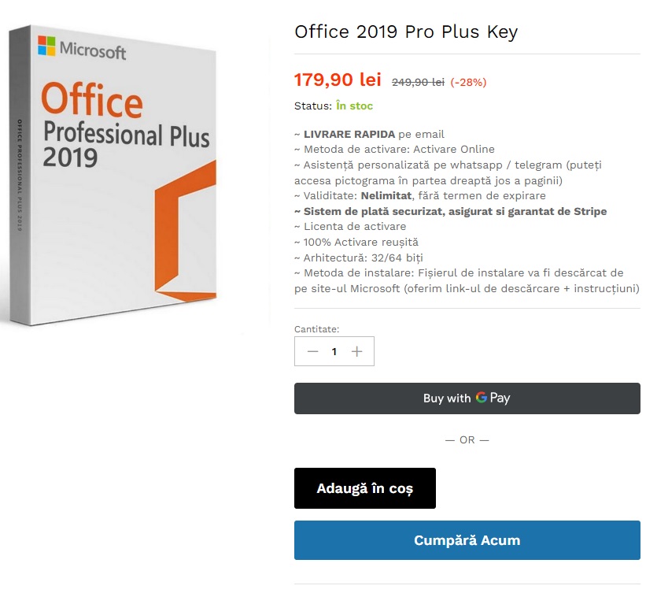This screenshot has height=593, width=646.
Task: Click the orange Office wordmark on box
Action: (x=92, y=102)
